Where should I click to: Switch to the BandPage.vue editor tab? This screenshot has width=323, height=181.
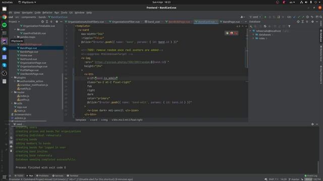231,22
